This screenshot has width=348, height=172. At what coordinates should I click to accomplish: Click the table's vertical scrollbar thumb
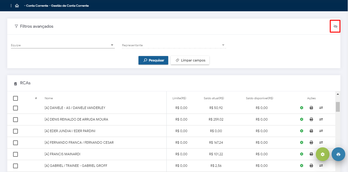[x=338, y=107]
